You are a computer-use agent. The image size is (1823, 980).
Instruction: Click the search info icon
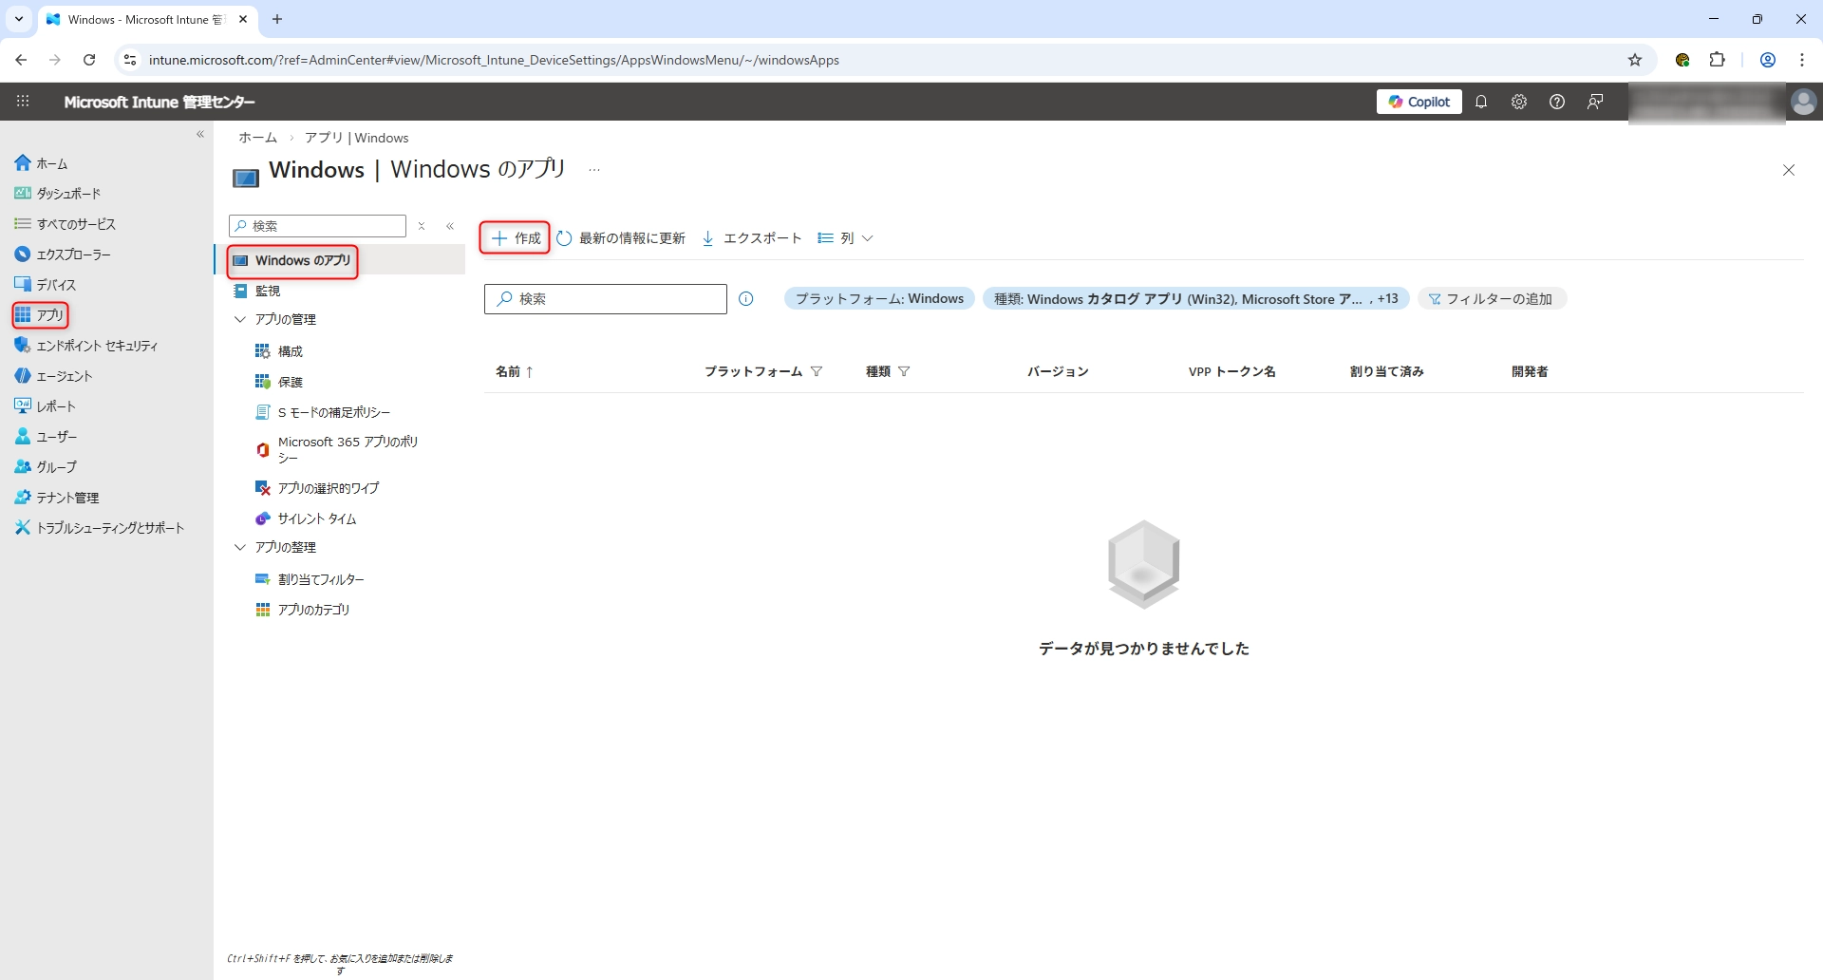(746, 299)
